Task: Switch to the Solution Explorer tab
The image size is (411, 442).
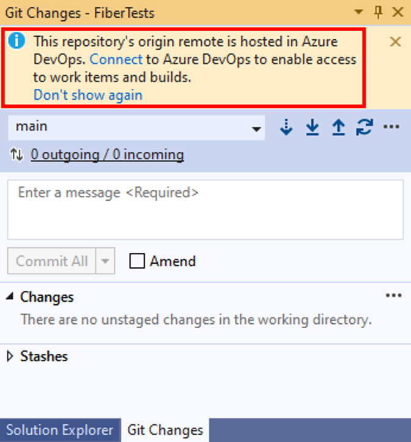Action: point(59,430)
